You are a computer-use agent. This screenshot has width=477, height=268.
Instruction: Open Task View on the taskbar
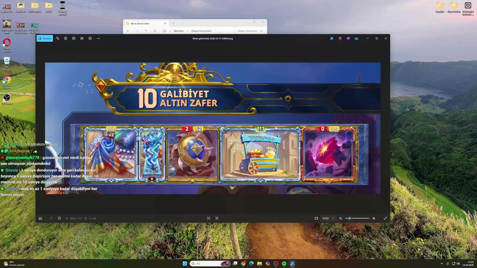click(235, 264)
